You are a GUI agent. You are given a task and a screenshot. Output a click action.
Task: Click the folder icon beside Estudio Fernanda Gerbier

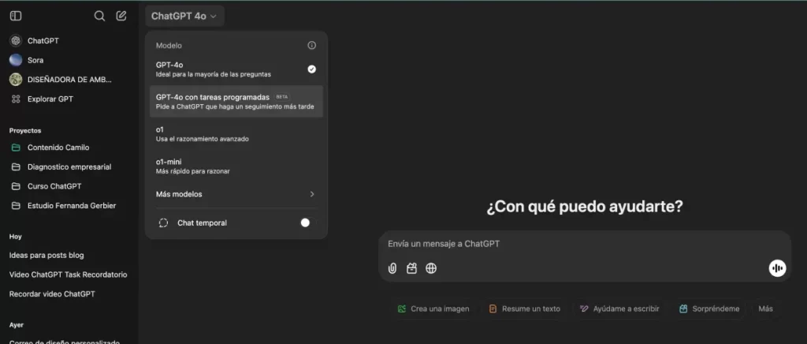pyautogui.click(x=16, y=206)
